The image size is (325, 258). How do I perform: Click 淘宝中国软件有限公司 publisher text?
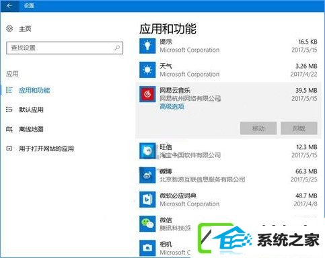click(x=190, y=155)
